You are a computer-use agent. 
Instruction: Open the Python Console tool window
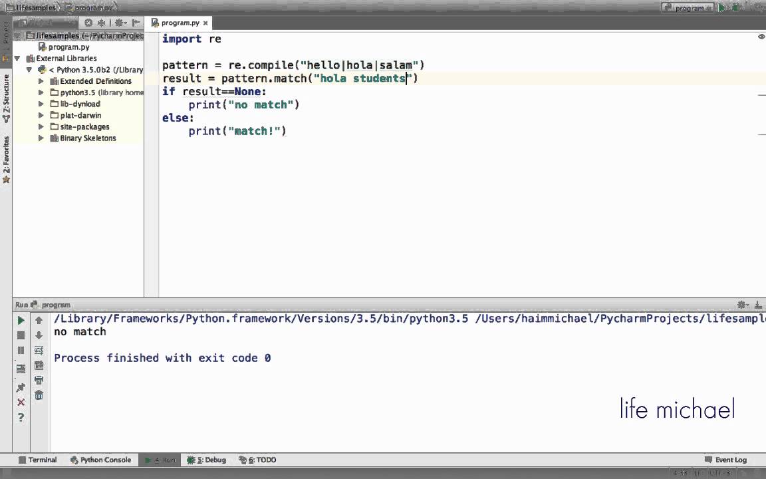(x=100, y=460)
